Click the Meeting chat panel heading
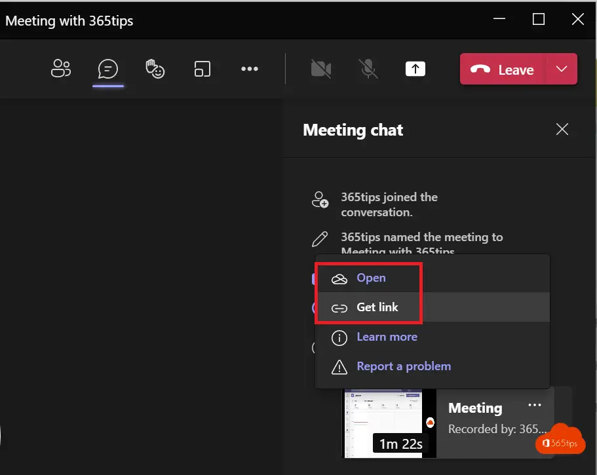Viewport: 597px width, 475px height. [353, 130]
